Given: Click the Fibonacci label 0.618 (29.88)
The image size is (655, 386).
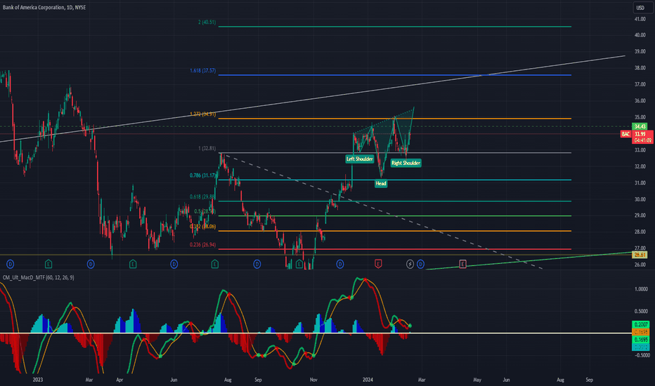Looking at the screenshot, I should (x=202, y=197).
